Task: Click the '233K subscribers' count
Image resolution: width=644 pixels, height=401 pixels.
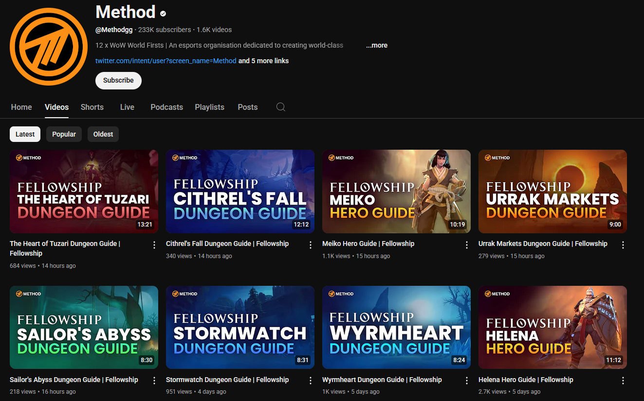Action: tap(165, 30)
